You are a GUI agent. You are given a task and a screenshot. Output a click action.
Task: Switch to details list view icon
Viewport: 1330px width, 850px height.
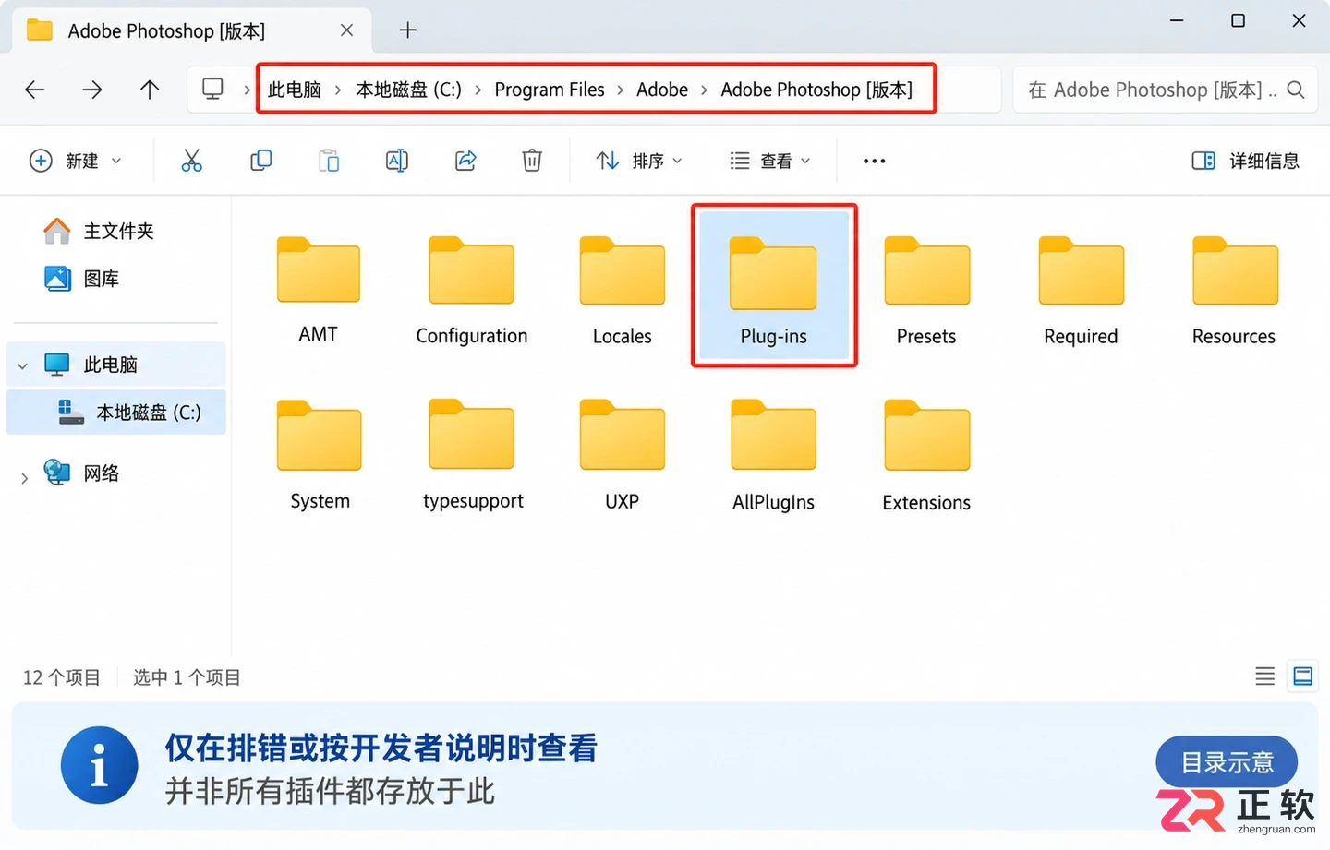pyautogui.click(x=1265, y=676)
